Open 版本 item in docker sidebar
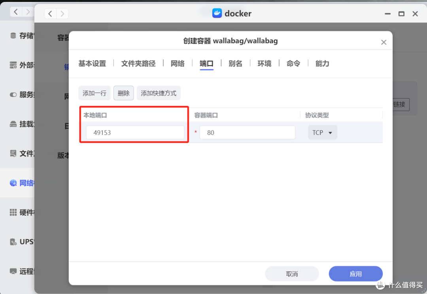The image size is (427, 294). coord(63,156)
